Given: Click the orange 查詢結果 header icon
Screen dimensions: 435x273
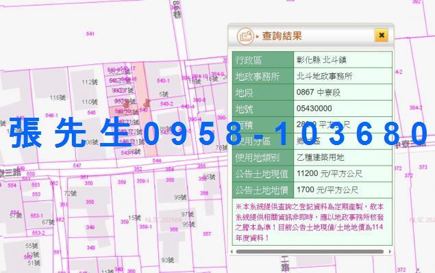Looking at the screenshot, I should (245, 36).
